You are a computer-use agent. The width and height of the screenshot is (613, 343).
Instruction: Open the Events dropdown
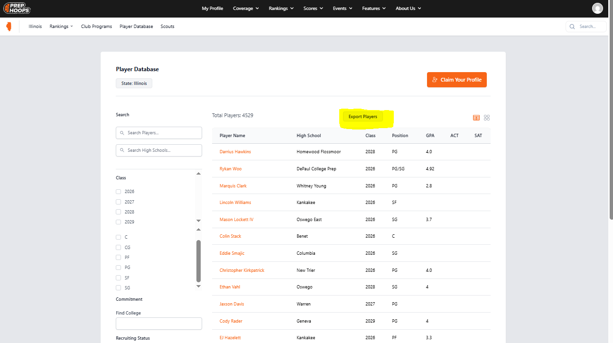point(342,8)
